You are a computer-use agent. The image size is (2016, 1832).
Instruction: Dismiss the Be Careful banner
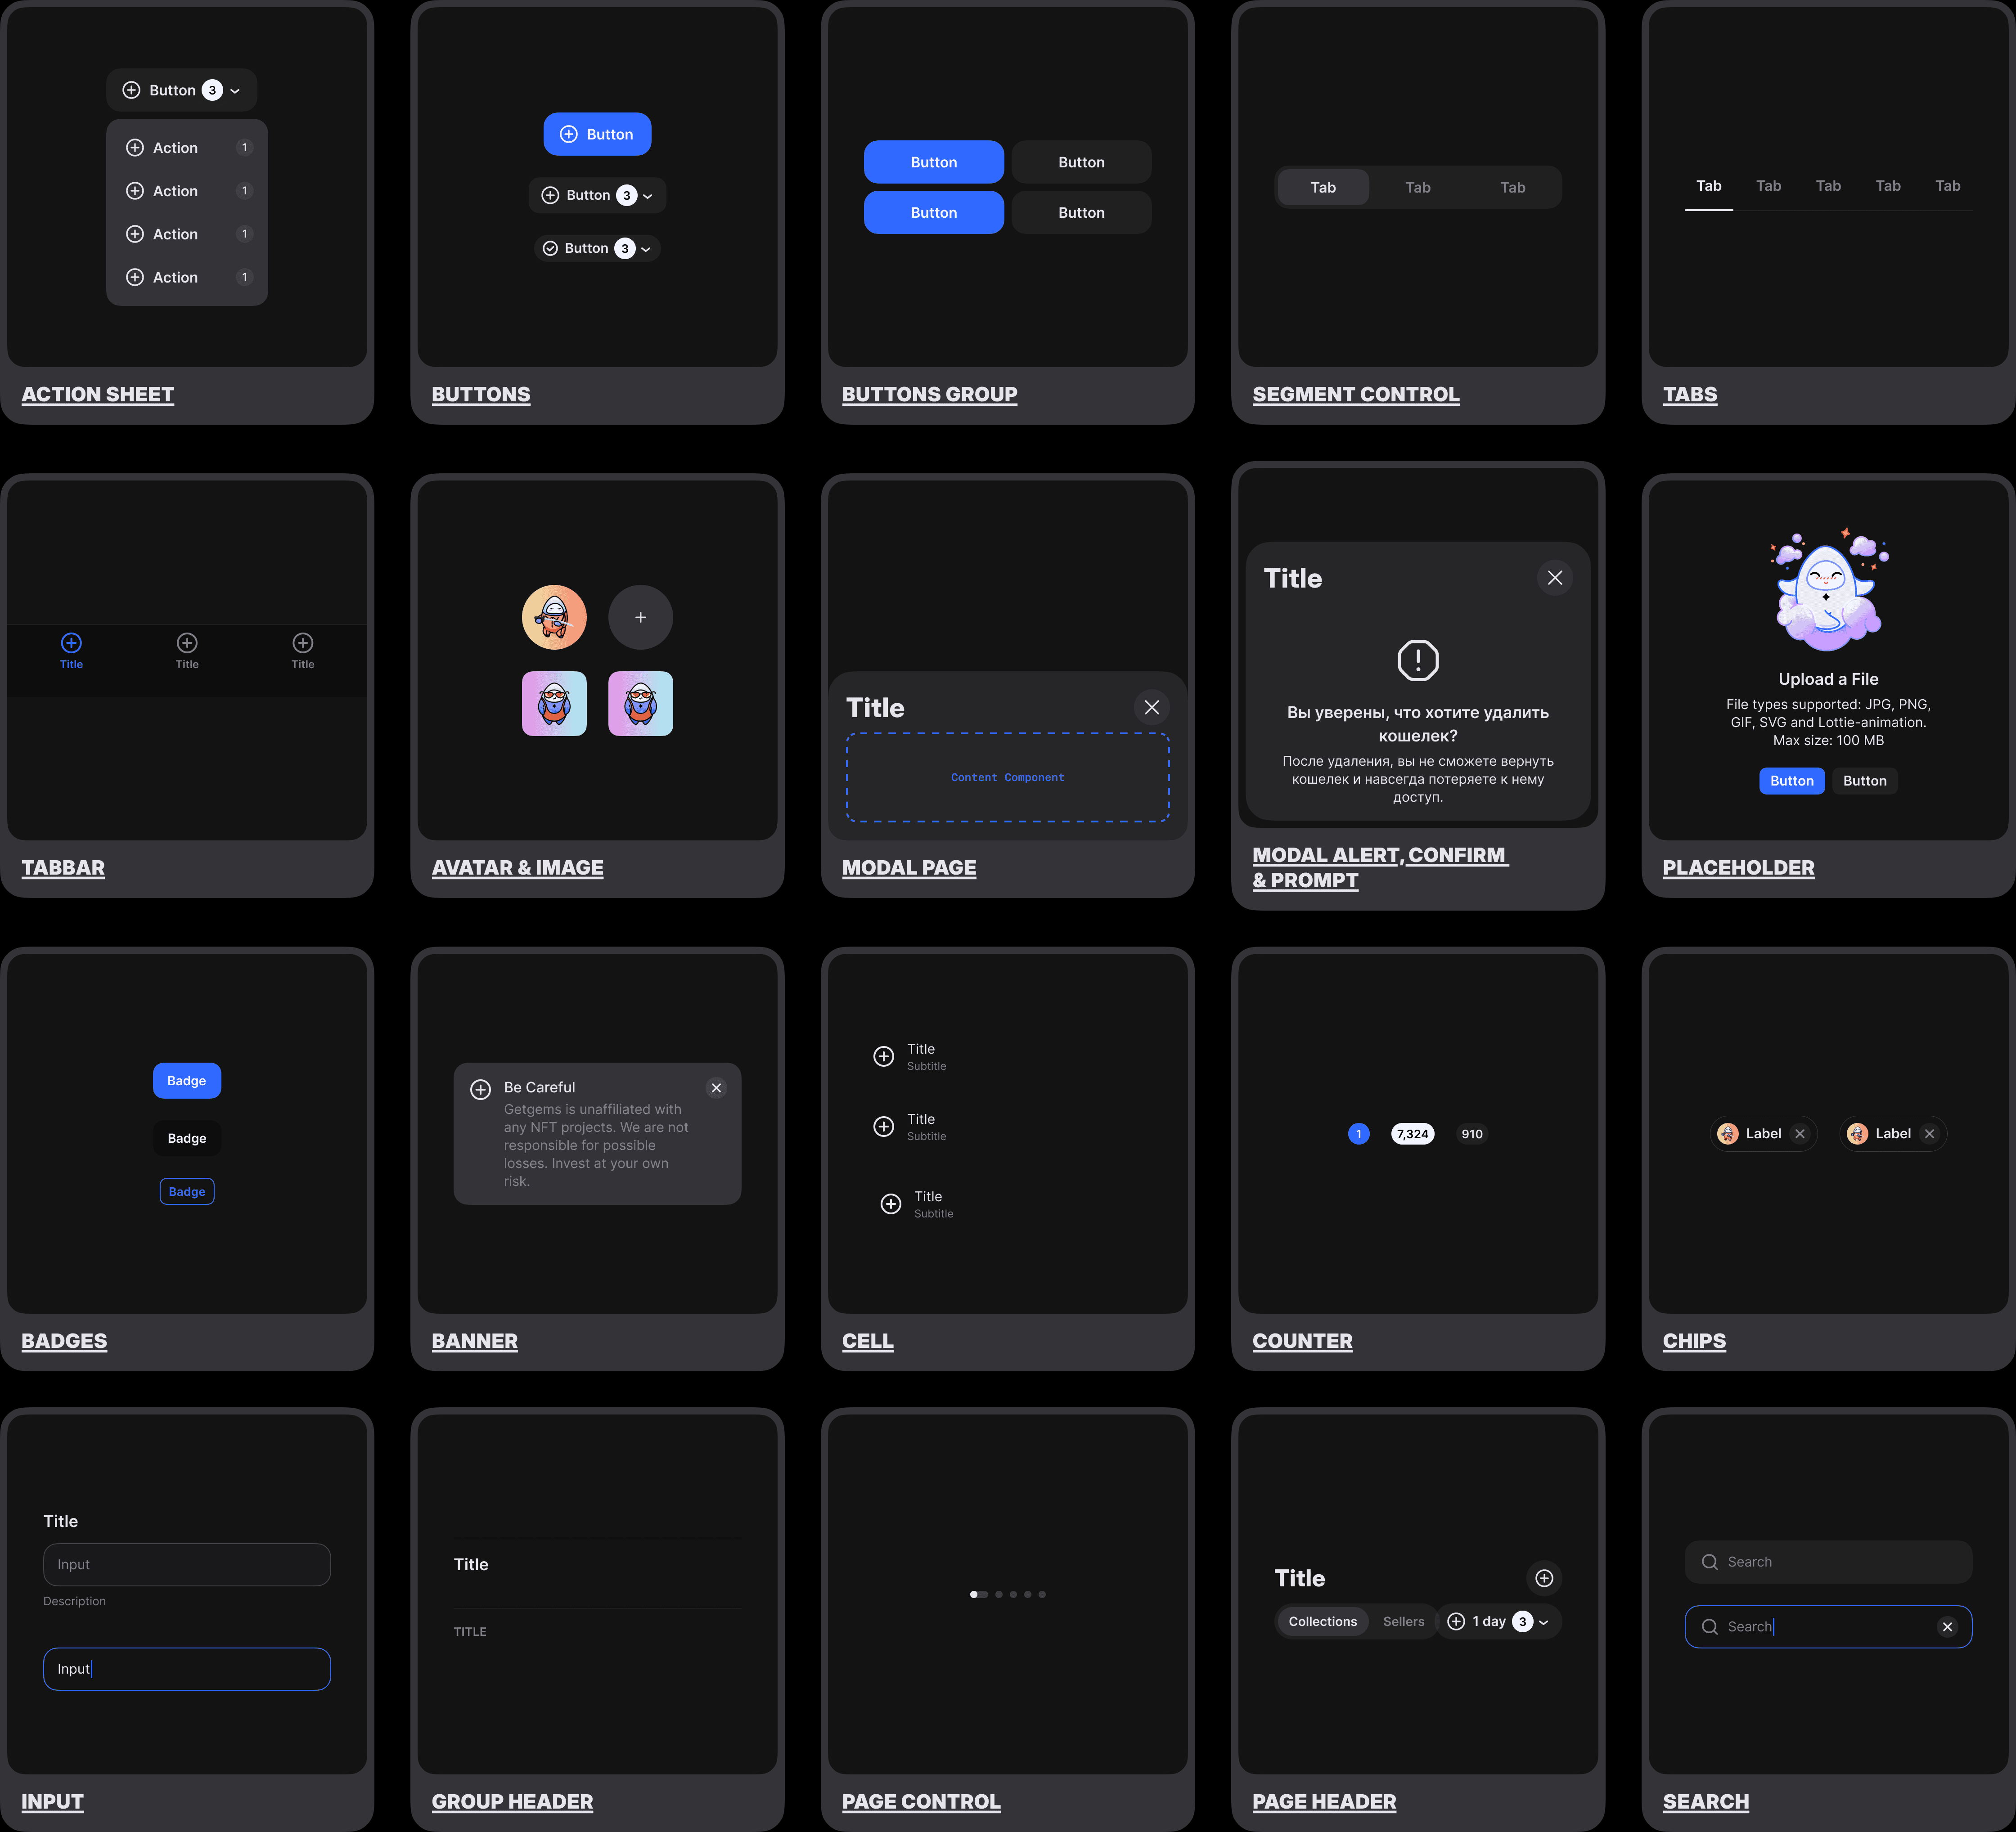716,1088
